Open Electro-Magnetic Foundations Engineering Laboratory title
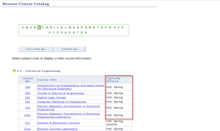The height and width of the screenshot is (131, 220). pos(69,115)
